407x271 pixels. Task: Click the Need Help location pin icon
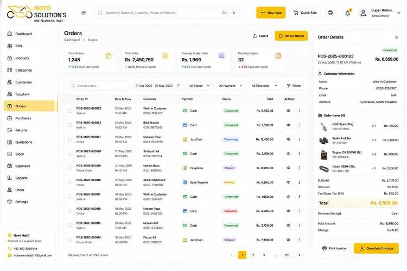click(x=10, y=235)
